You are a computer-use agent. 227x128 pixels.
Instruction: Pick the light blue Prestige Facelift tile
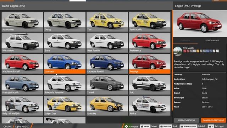22,85
